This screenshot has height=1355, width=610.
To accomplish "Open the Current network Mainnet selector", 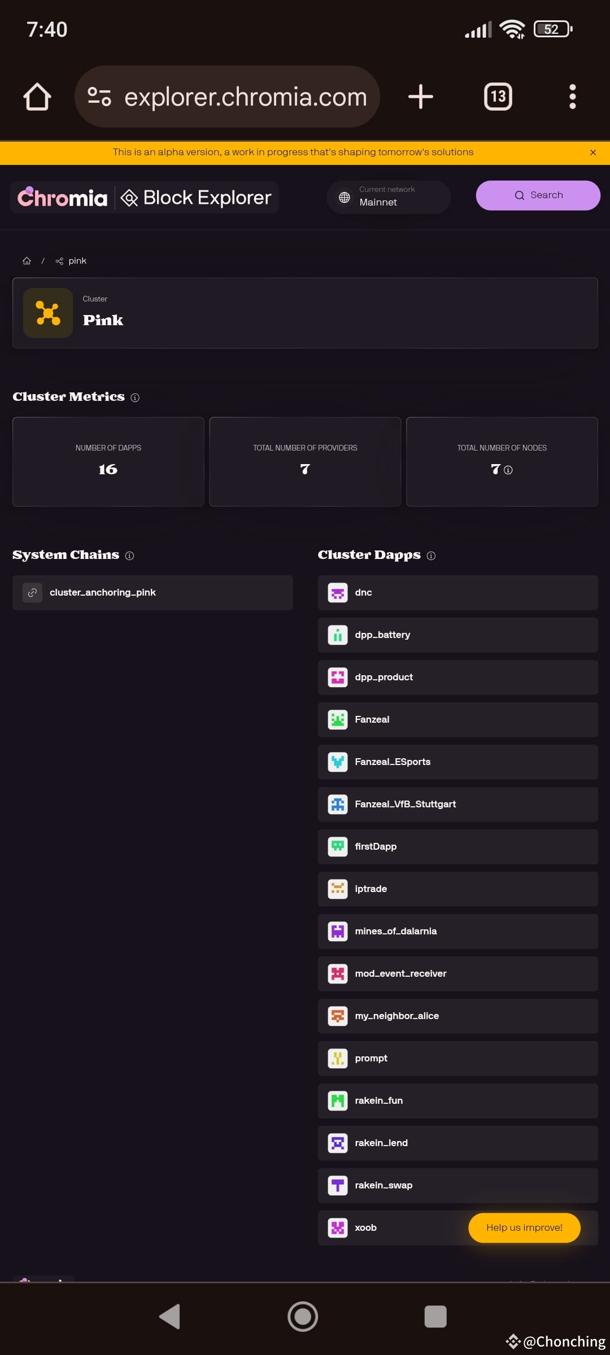I will tap(389, 197).
